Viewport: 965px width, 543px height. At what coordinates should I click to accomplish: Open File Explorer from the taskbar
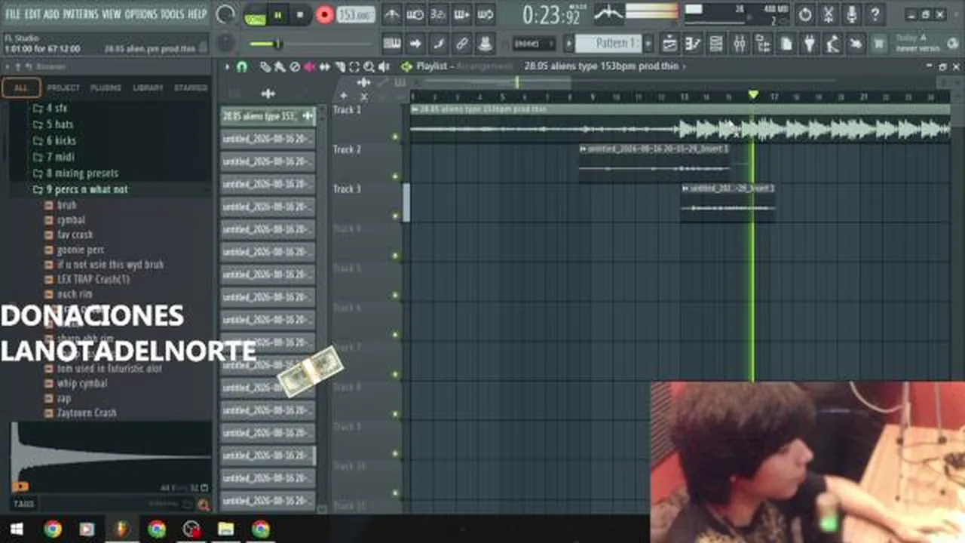pyautogui.click(x=226, y=529)
